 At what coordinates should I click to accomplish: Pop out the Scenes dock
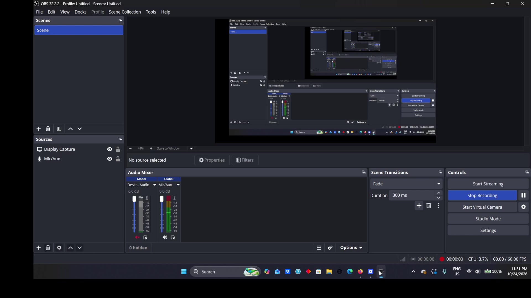[120, 21]
